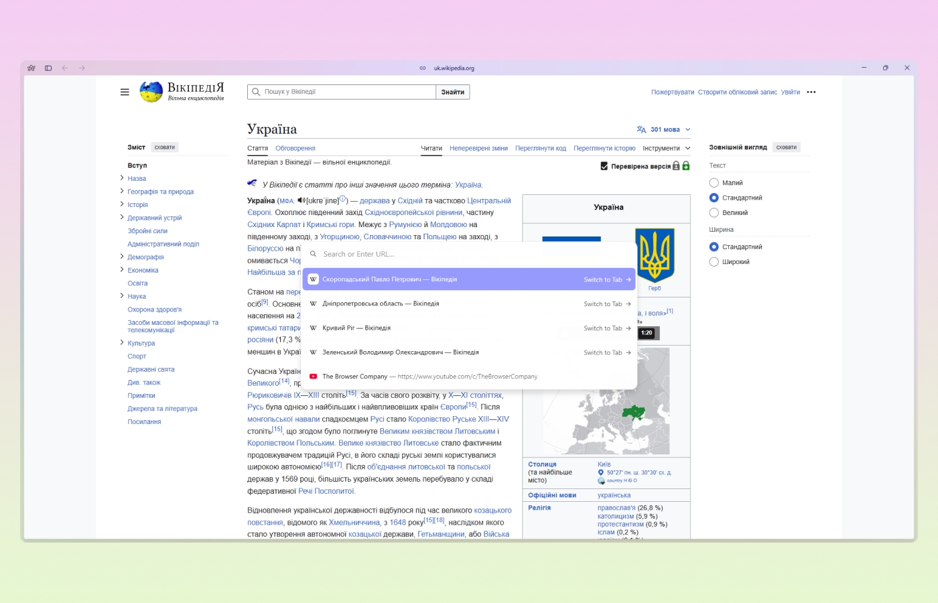Click Створити обліковий запис link
Screen dimensions: 938x603
tap(738, 92)
